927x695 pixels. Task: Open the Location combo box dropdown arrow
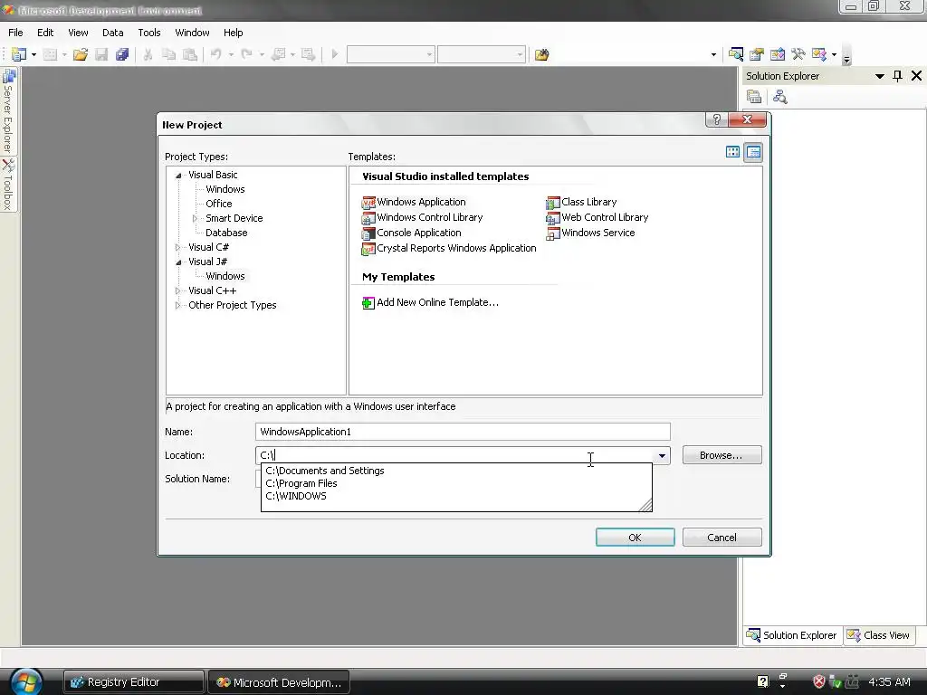tap(662, 456)
